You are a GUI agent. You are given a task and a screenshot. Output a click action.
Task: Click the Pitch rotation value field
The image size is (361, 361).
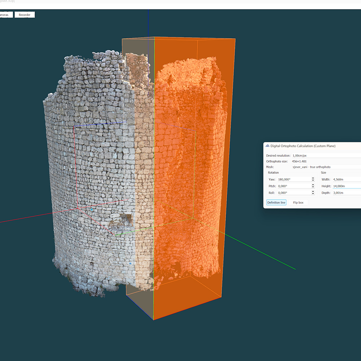coord(294,186)
